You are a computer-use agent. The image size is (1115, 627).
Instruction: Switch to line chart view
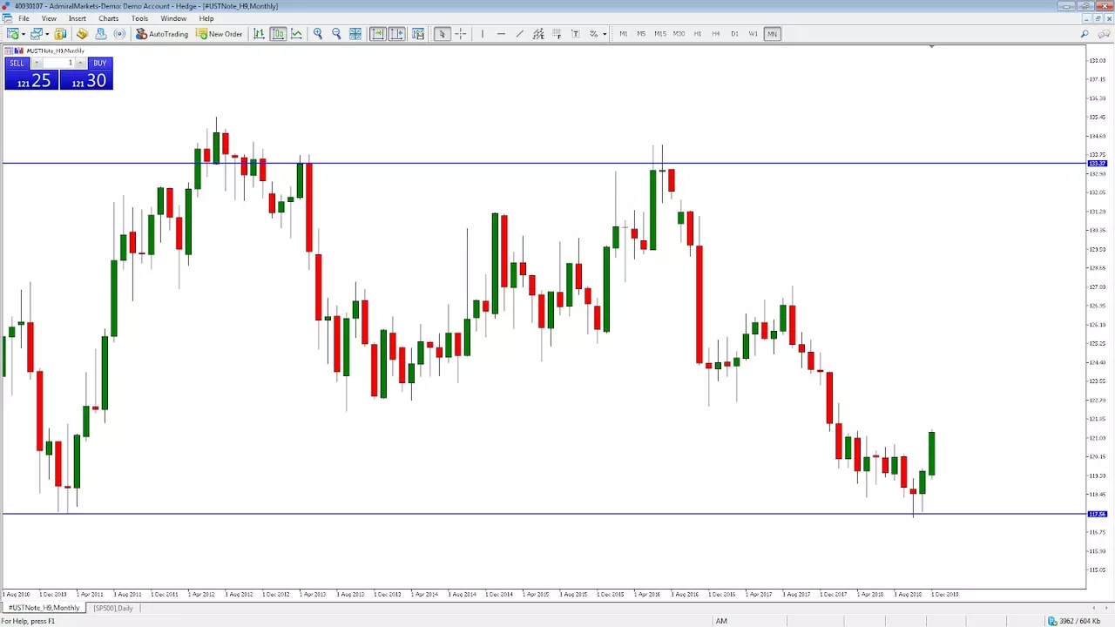[297, 34]
